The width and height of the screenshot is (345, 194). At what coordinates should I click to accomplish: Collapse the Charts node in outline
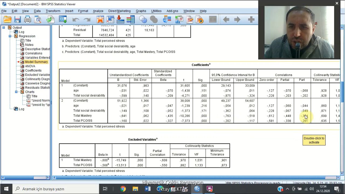pos(16,92)
